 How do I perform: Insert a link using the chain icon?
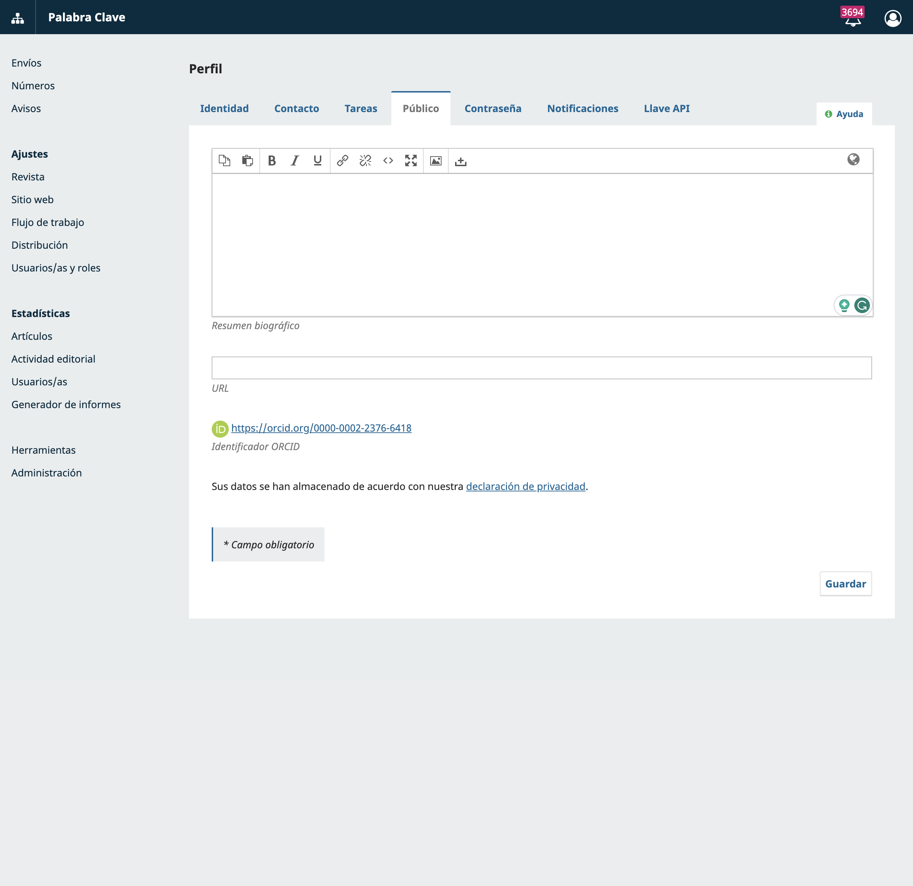coord(342,161)
